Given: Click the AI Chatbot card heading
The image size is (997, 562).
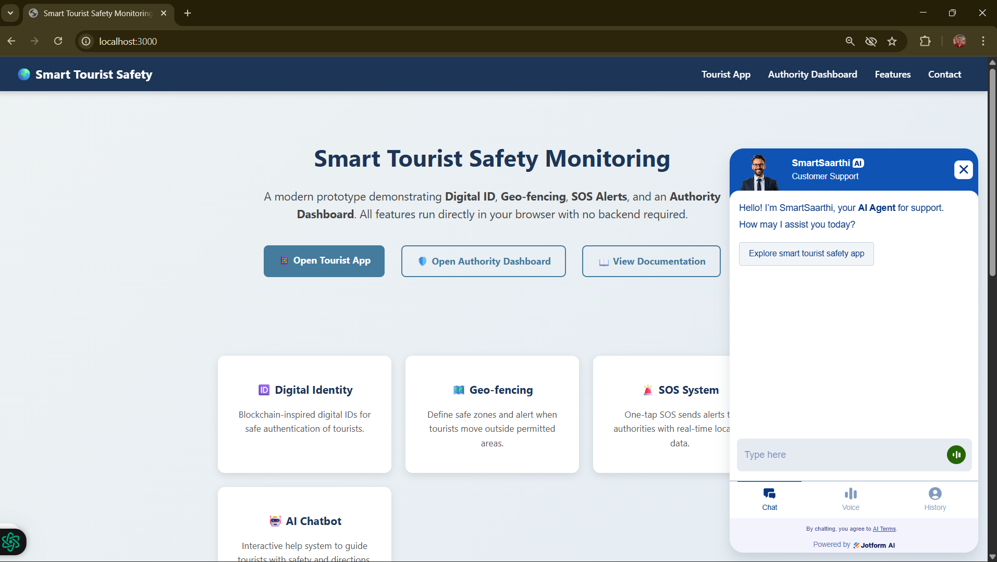Looking at the screenshot, I should [x=314, y=521].
